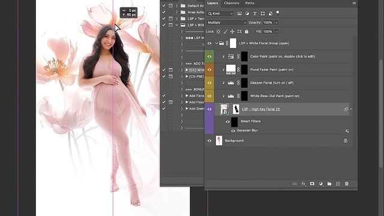Select the Color Paint layer mask thumbnail
This screenshot has width=384, height=216.
tap(244, 56)
